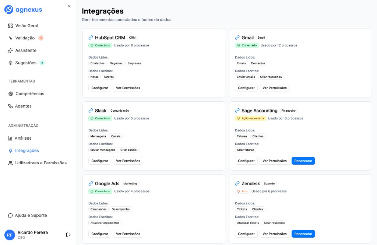
Task: Click the Ricardo Pereira user name
Action: pyautogui.click(x=33, y=232)
